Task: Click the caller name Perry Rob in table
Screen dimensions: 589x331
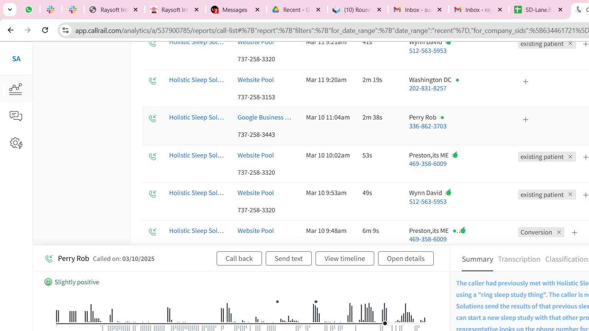Action: pos(423,117)
